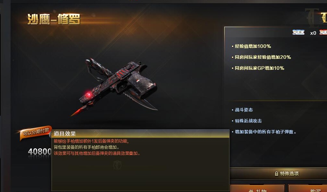327x192 pixels.
Task: Click the 40800 price value
Action: tap(40, 151)
